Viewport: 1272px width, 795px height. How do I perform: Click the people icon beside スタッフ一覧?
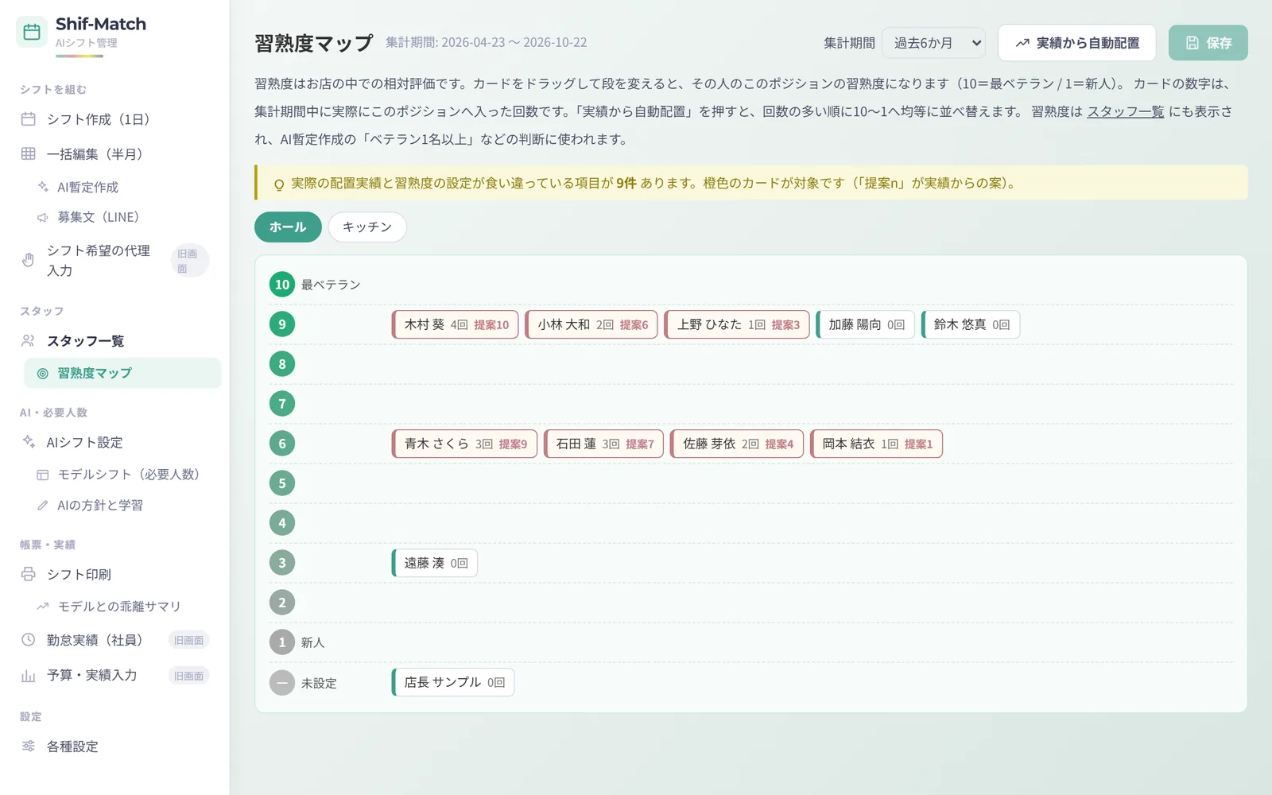point(29,341)
